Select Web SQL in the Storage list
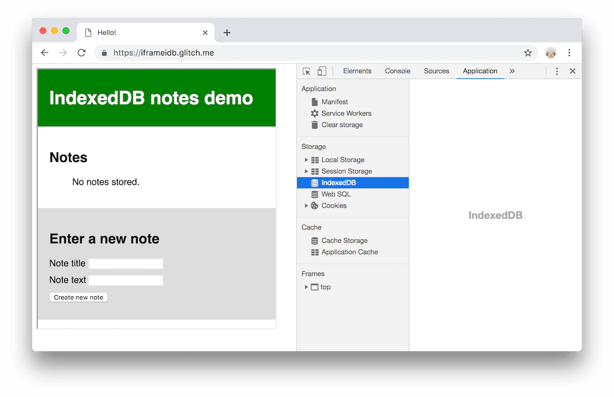 [x=335, y=194]
